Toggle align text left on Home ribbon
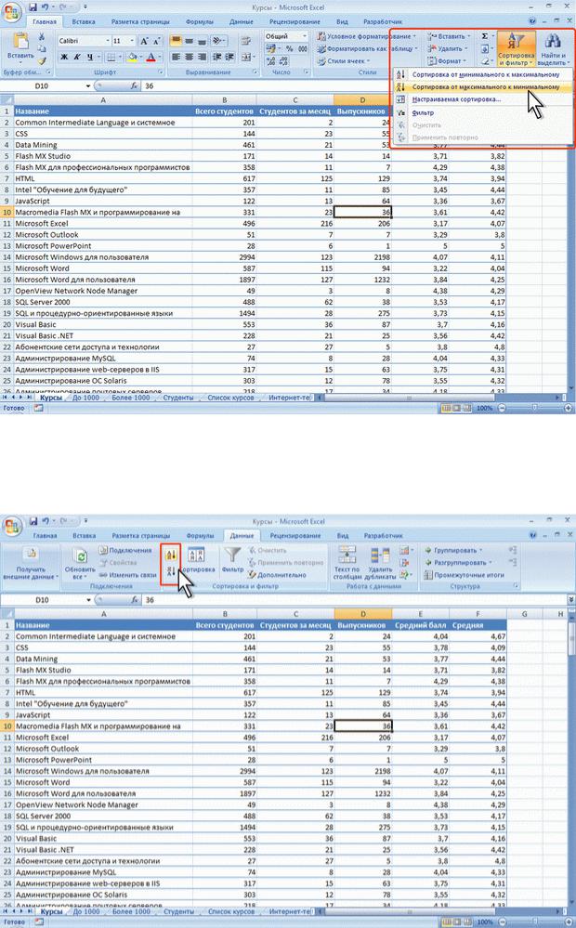 tap(176, 57)
